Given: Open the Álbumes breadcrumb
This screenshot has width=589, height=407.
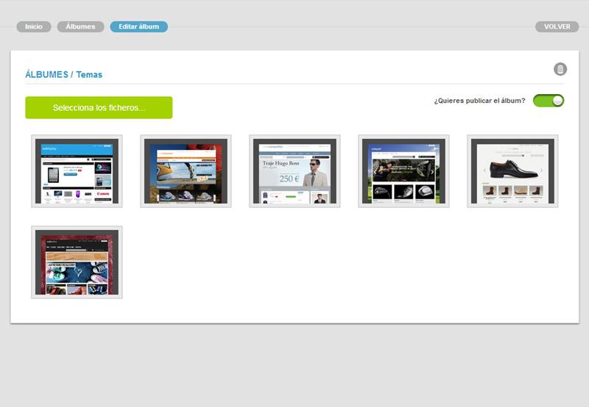Looking at the screenshot, I should coord(80,26).
